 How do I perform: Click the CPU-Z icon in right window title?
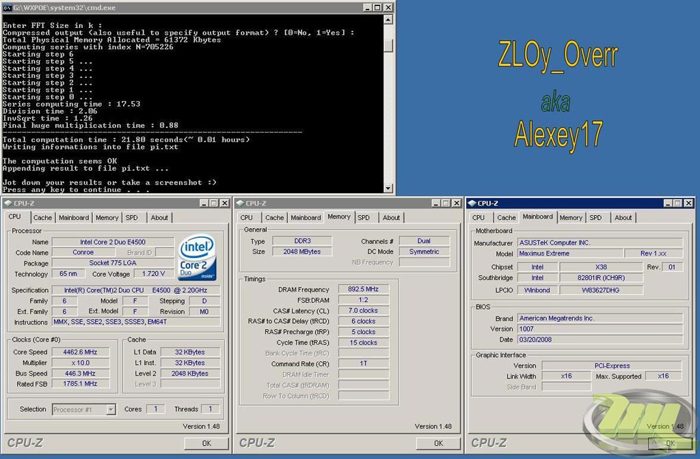tap(472, 203)
